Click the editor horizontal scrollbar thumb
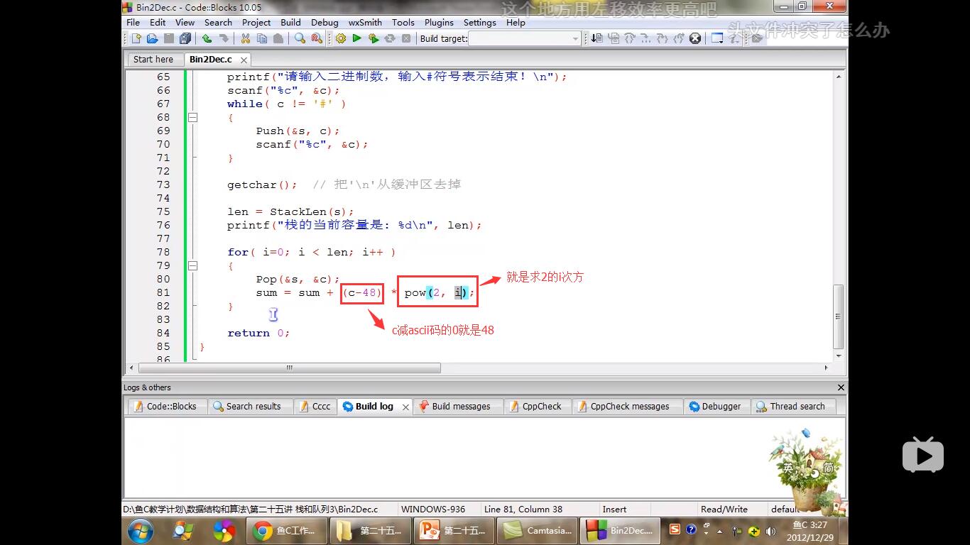Viewport: 970px width, 545px height. click(290, 368)
